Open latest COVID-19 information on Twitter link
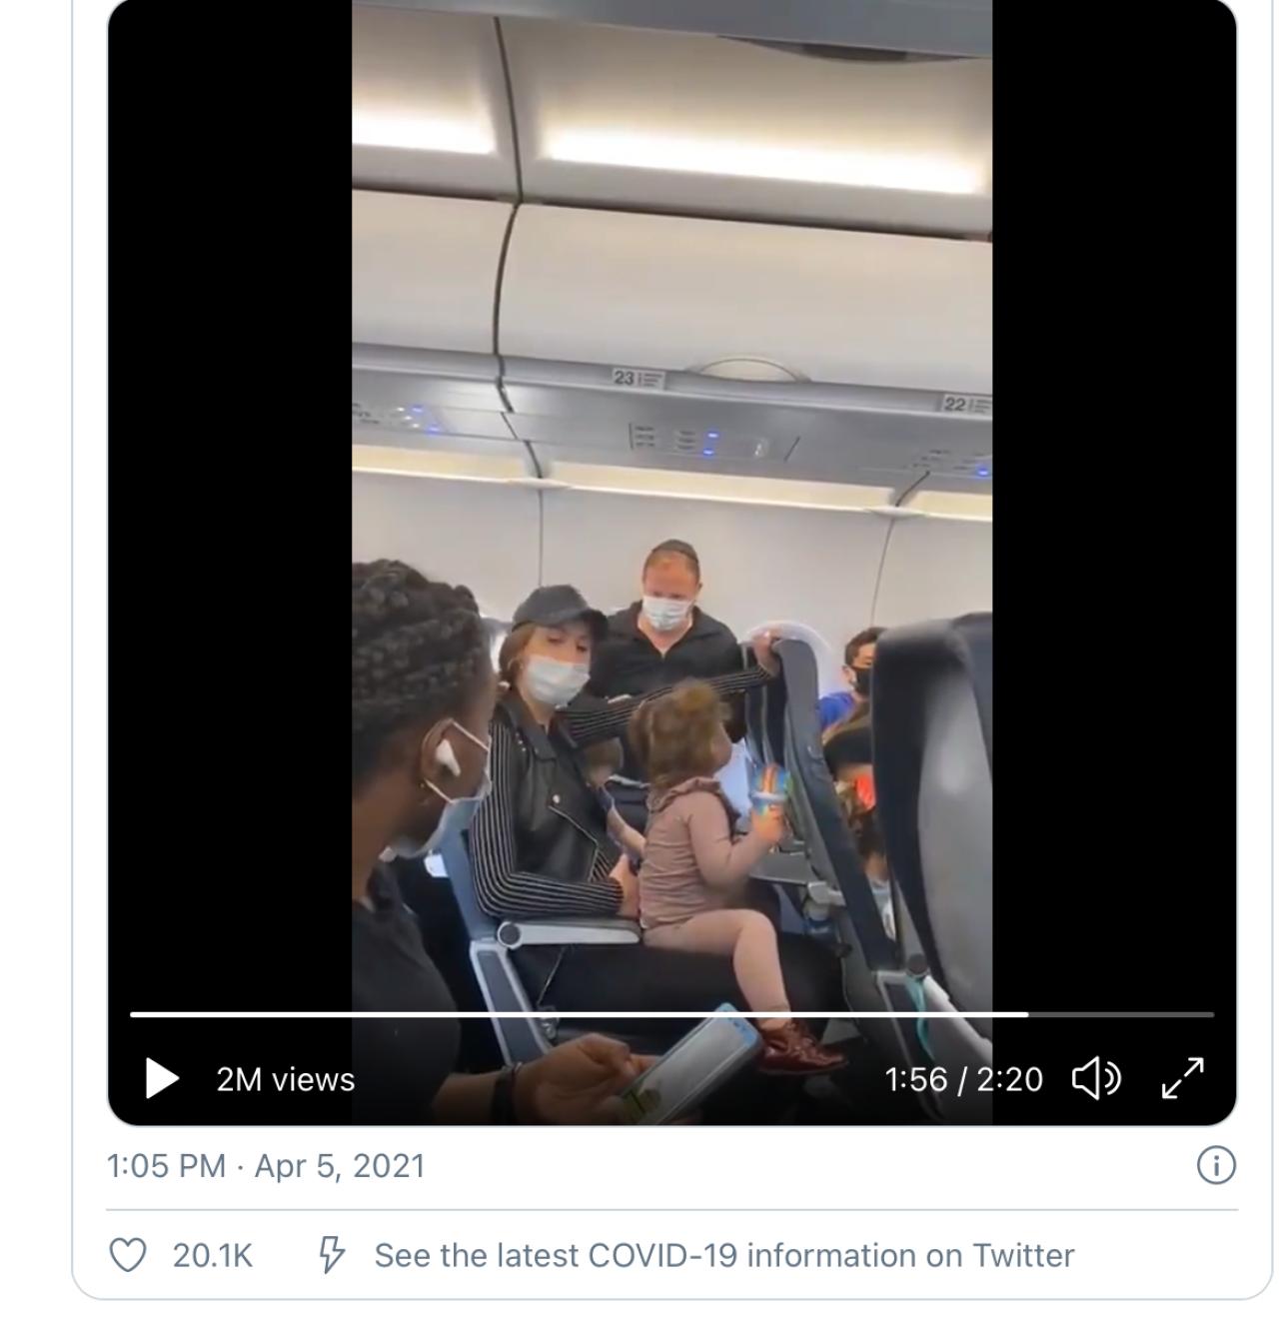This screenshot has width=1279, height=1318. pos(723,1255)
